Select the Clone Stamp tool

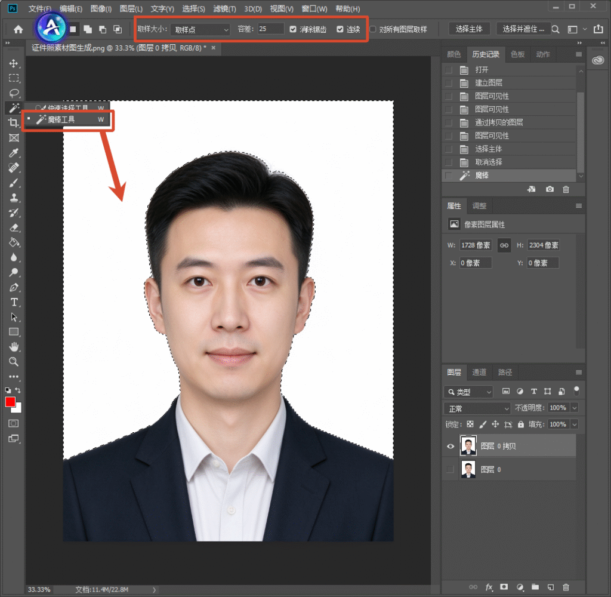pos(14,198)
